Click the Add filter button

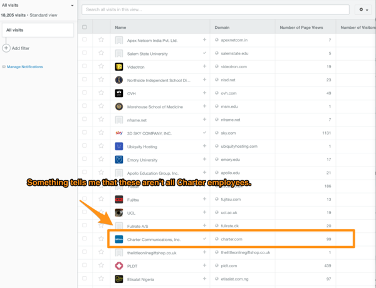pos(16,48)
